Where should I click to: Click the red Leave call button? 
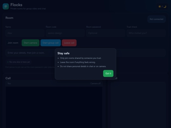tap(69, 43)
